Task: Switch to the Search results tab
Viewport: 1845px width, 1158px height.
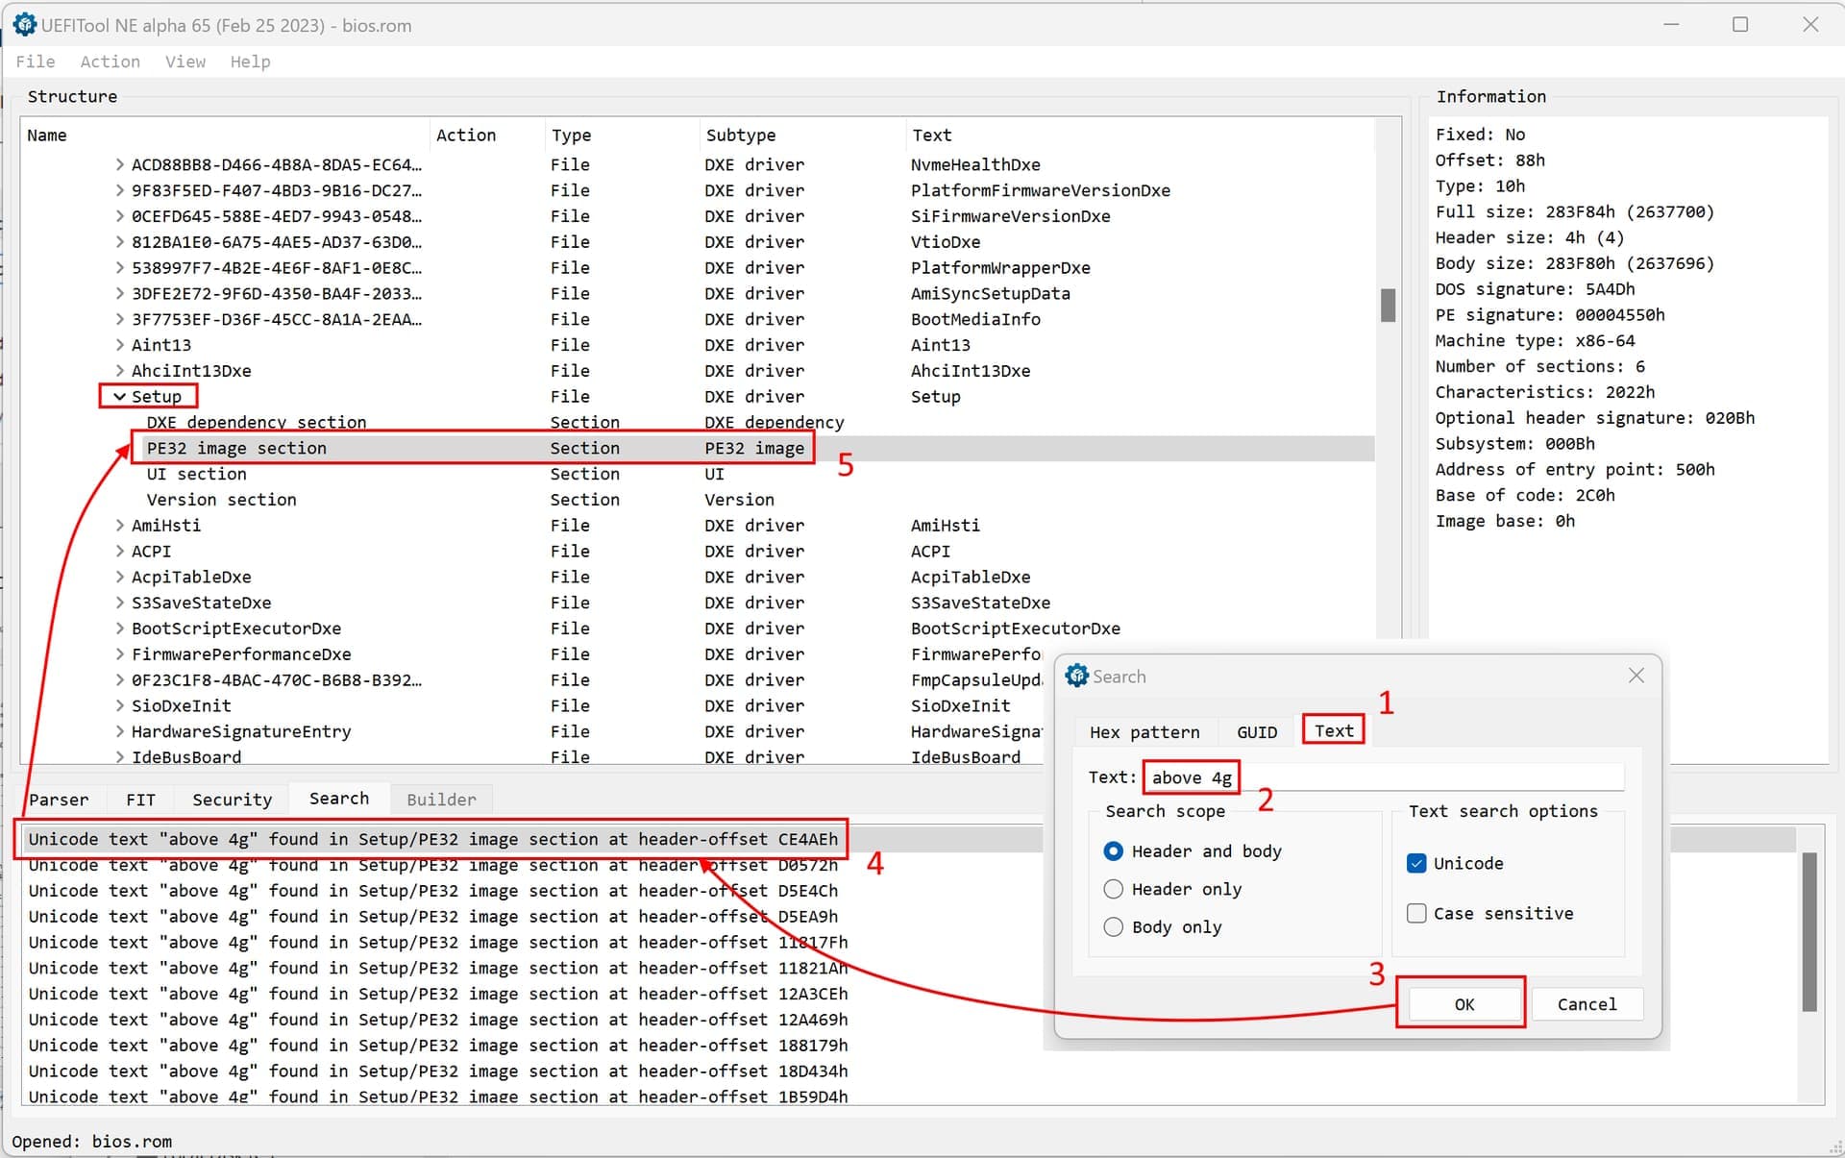Action: click(339, 798)
